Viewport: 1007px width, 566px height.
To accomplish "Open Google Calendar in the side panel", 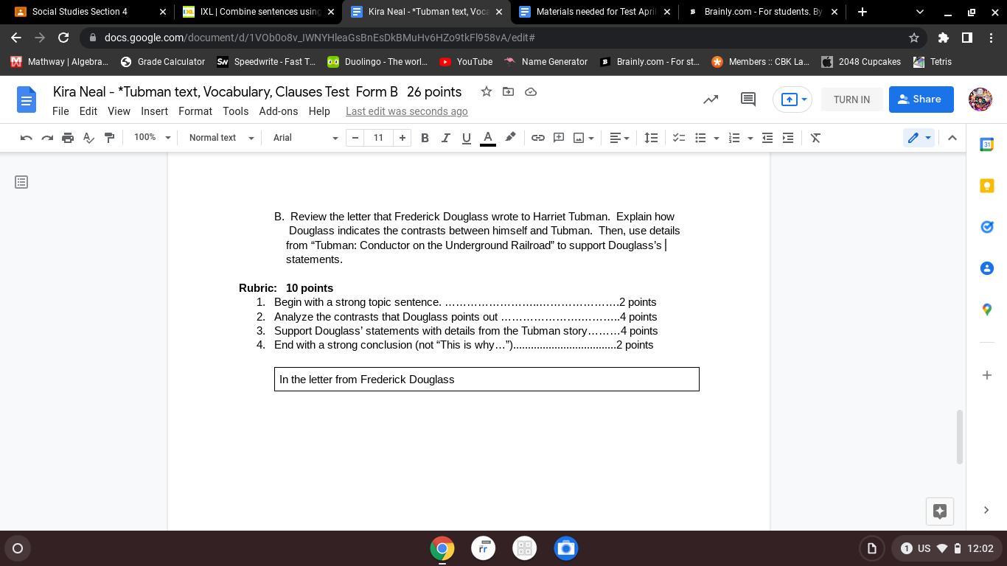I will [987, 144].
